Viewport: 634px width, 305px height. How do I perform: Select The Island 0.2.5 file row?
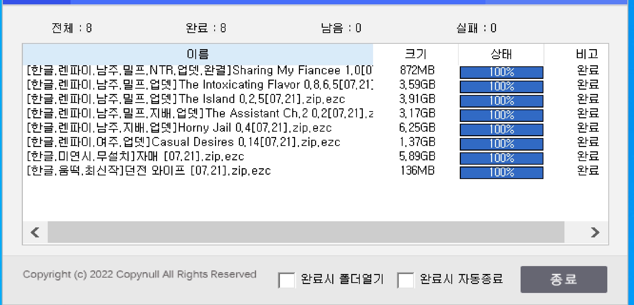186,99
